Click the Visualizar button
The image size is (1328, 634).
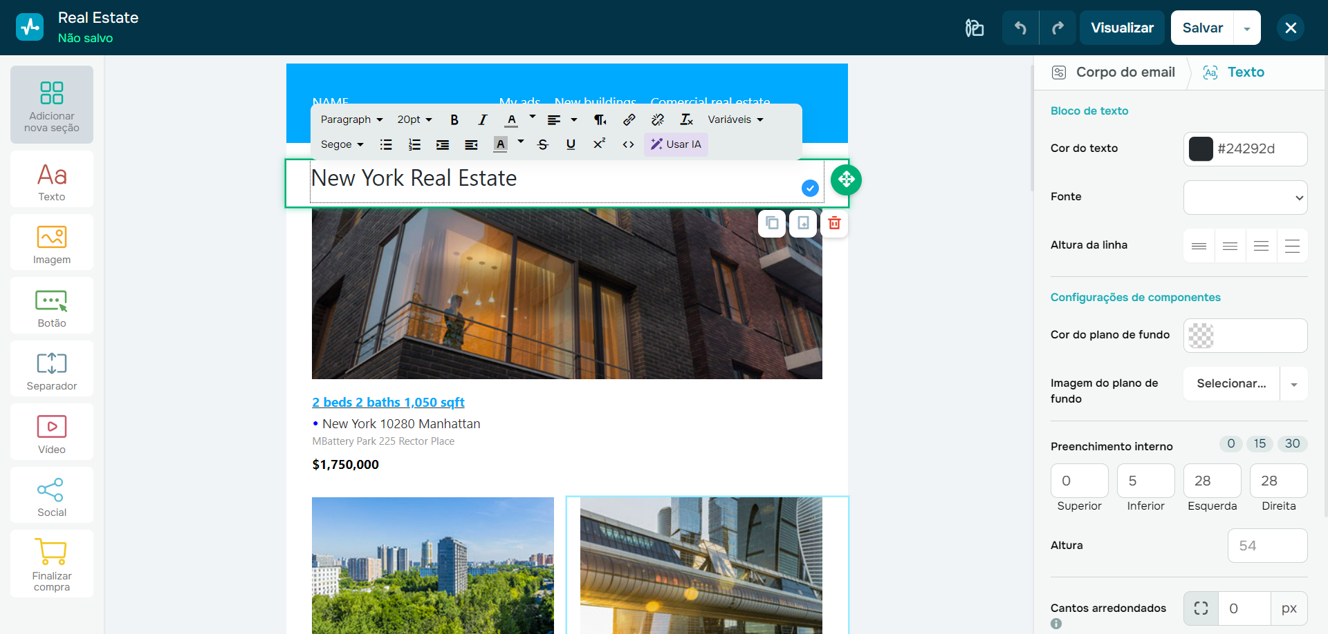coord(1122,28)
